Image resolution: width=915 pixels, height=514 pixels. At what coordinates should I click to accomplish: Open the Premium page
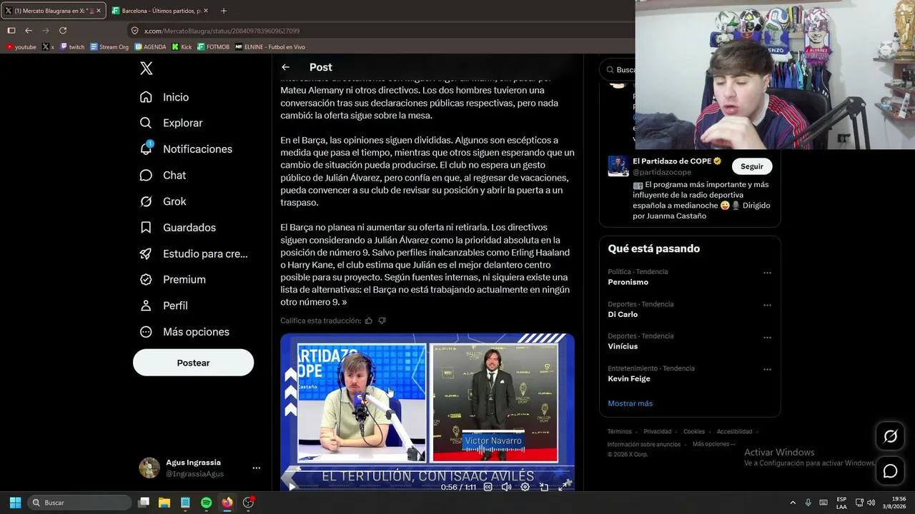[173, 279]
